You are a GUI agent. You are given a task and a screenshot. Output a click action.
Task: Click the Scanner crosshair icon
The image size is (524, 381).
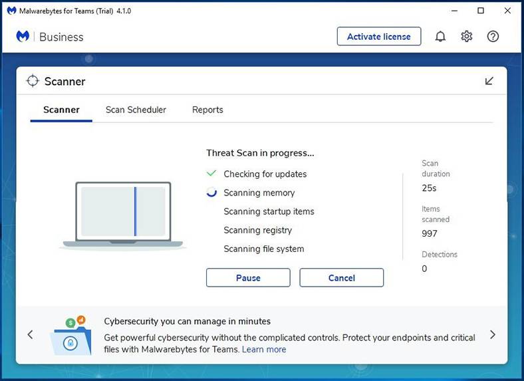tap(33, 81)
